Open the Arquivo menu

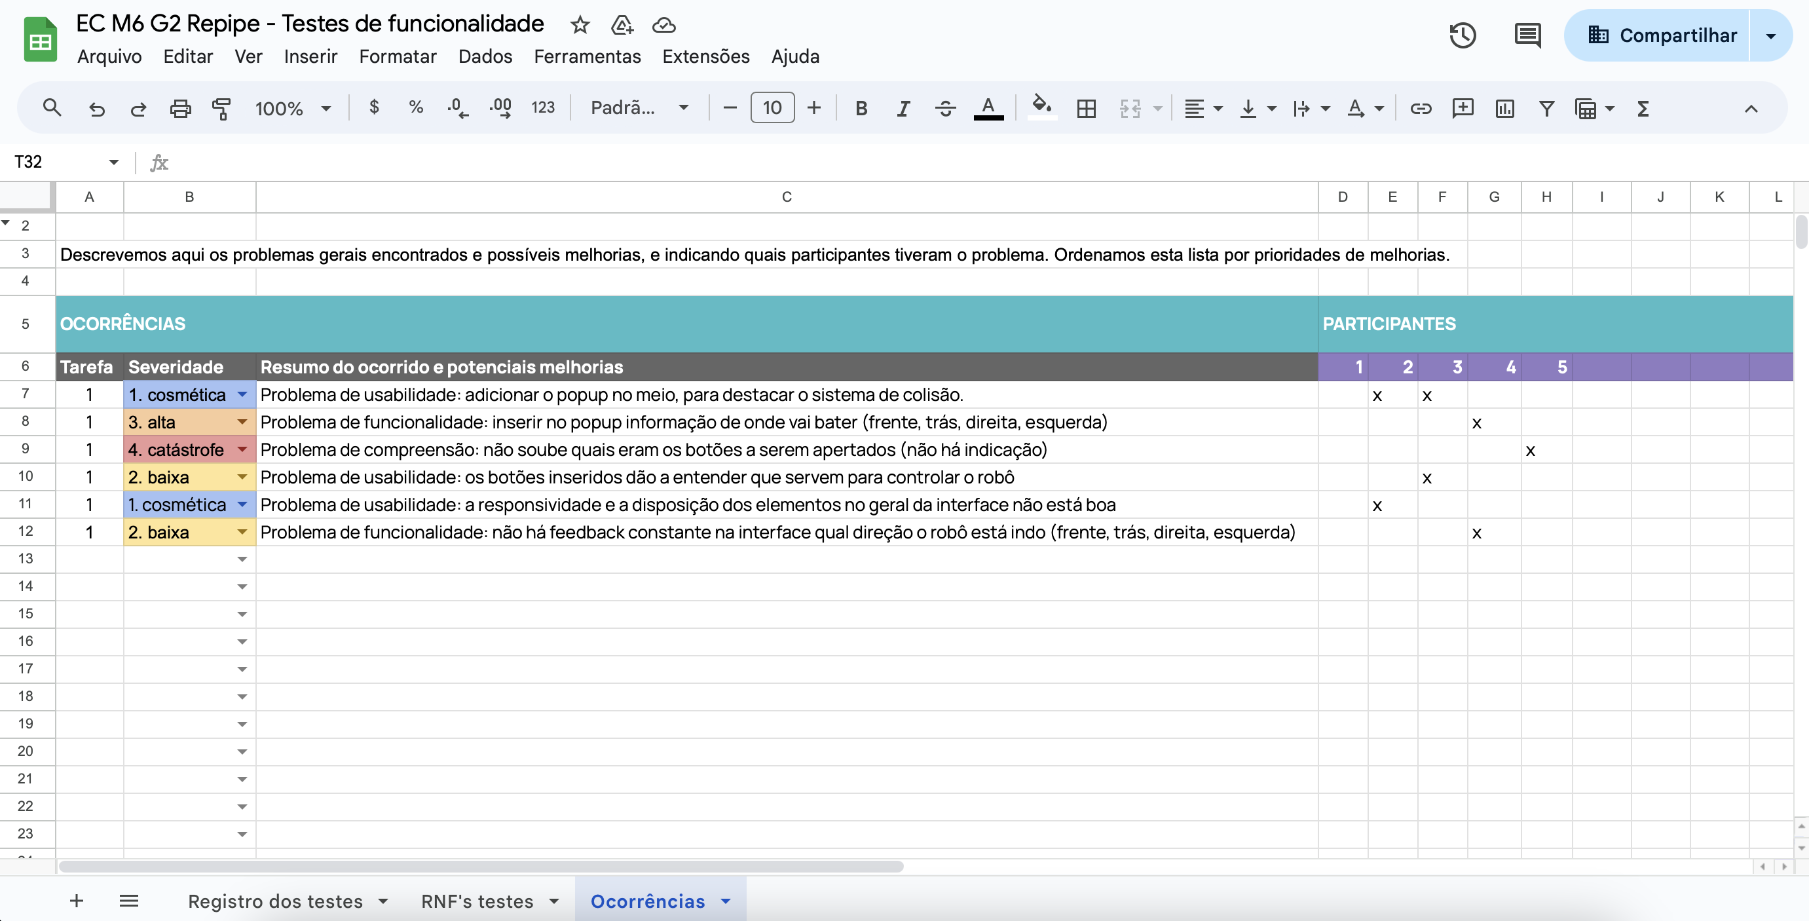point(109,56)
